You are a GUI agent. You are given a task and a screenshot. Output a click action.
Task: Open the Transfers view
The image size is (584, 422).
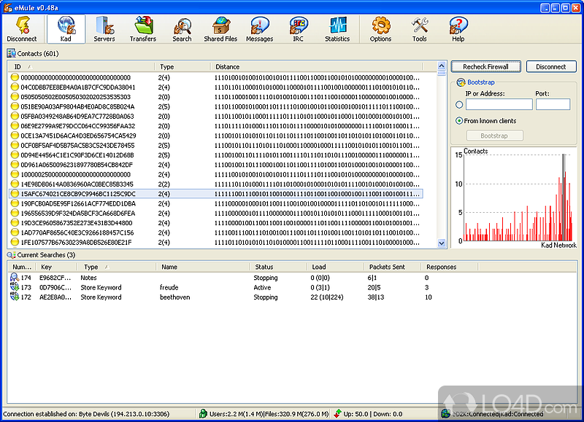[x=143, y=29]
